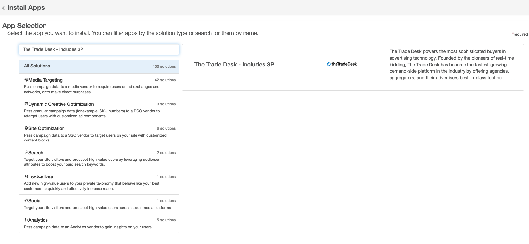
Task: Filter apps by Media Targeting
Action: tap(99, 85)
